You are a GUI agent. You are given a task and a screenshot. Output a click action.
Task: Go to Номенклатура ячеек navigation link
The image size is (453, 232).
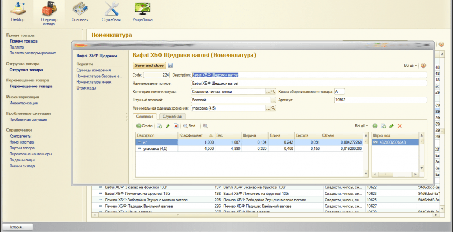tap(94, 82)
